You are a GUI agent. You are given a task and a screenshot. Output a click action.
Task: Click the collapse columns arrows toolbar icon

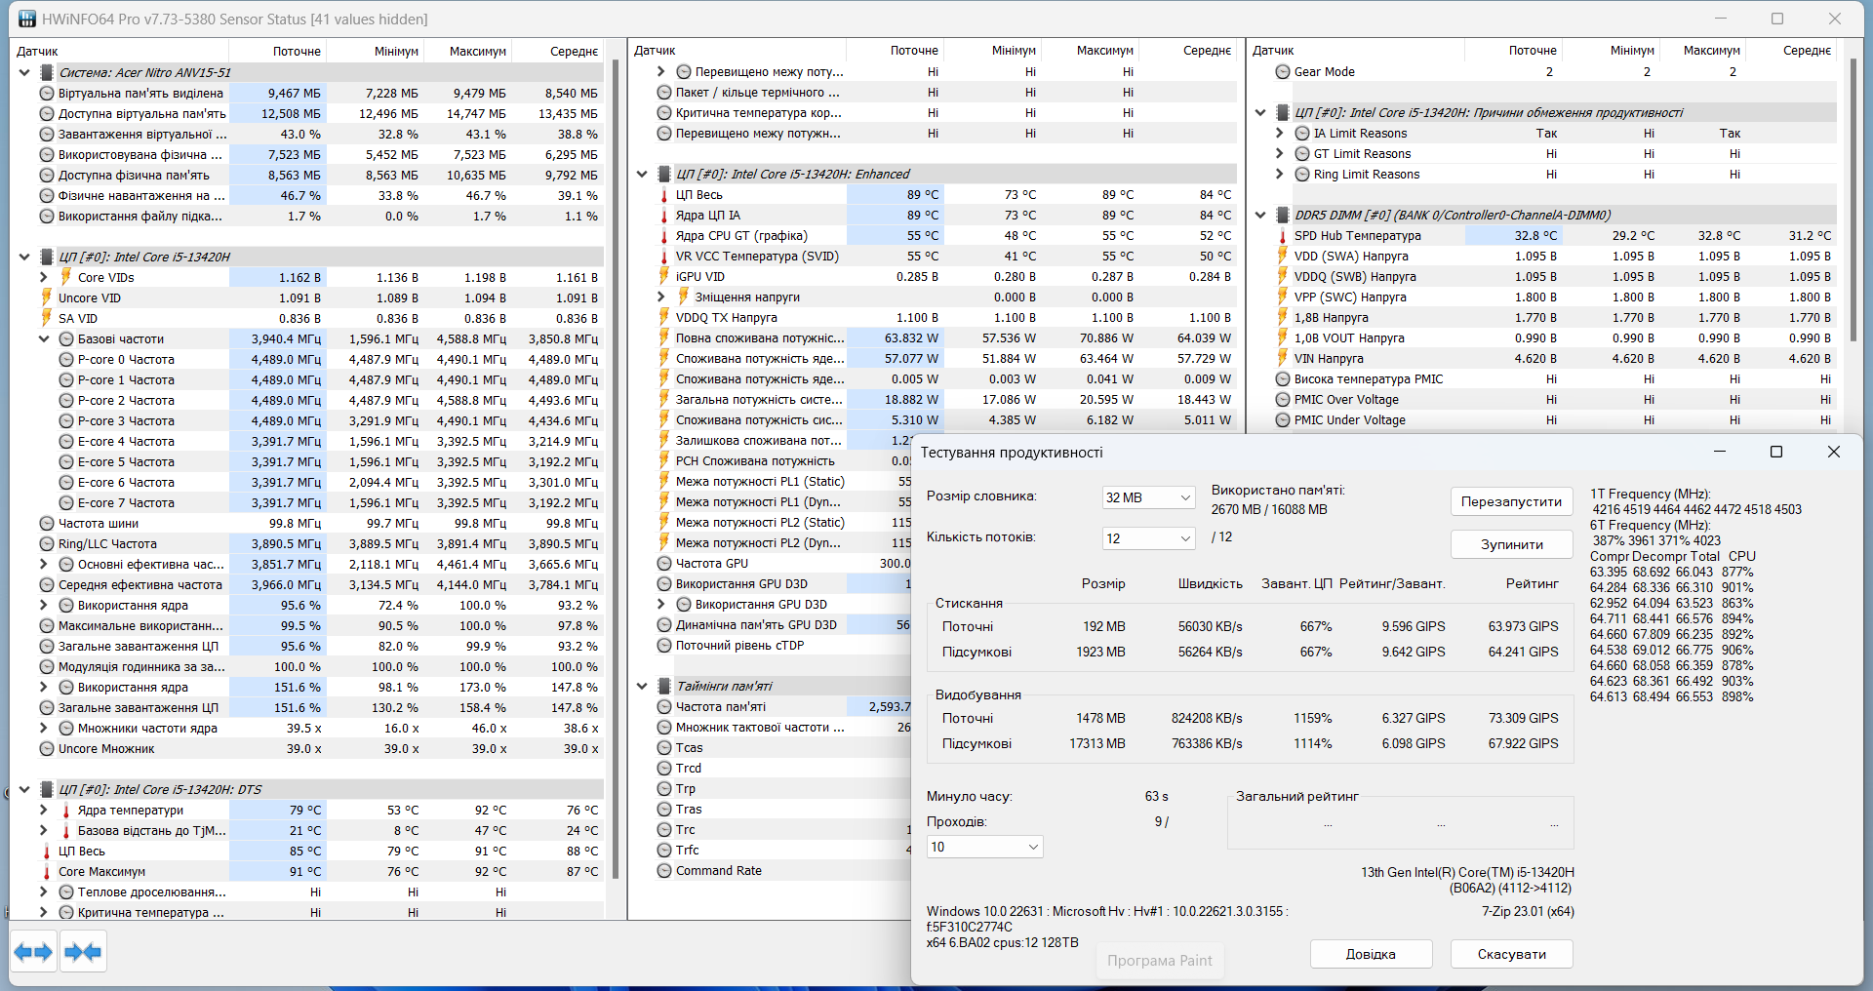tap(83, 952)
